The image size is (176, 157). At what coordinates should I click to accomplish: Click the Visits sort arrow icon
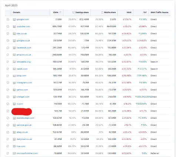pos(60,12)
